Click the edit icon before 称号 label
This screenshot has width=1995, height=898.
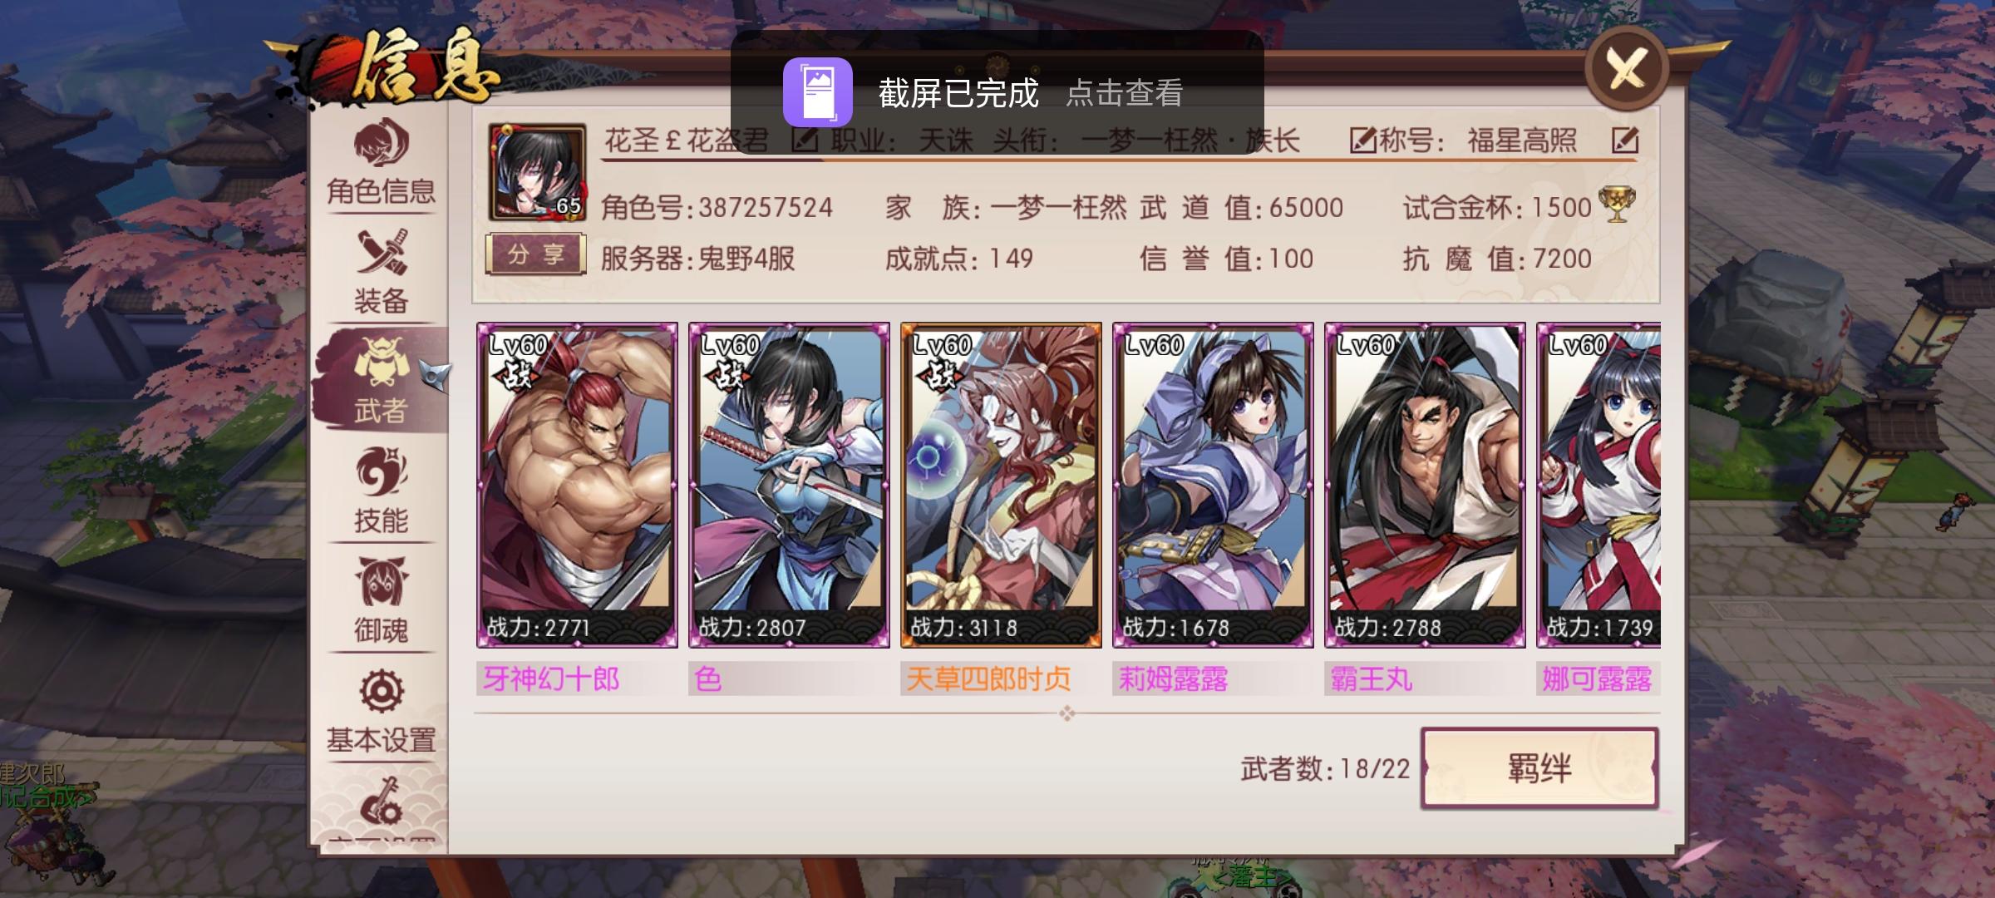click(1362, 141)
